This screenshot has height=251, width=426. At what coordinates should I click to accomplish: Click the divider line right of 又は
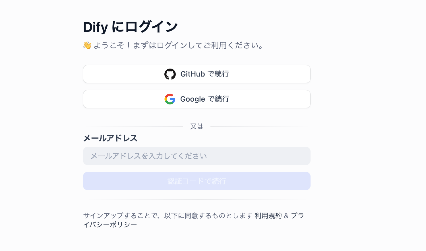point(256,126)
